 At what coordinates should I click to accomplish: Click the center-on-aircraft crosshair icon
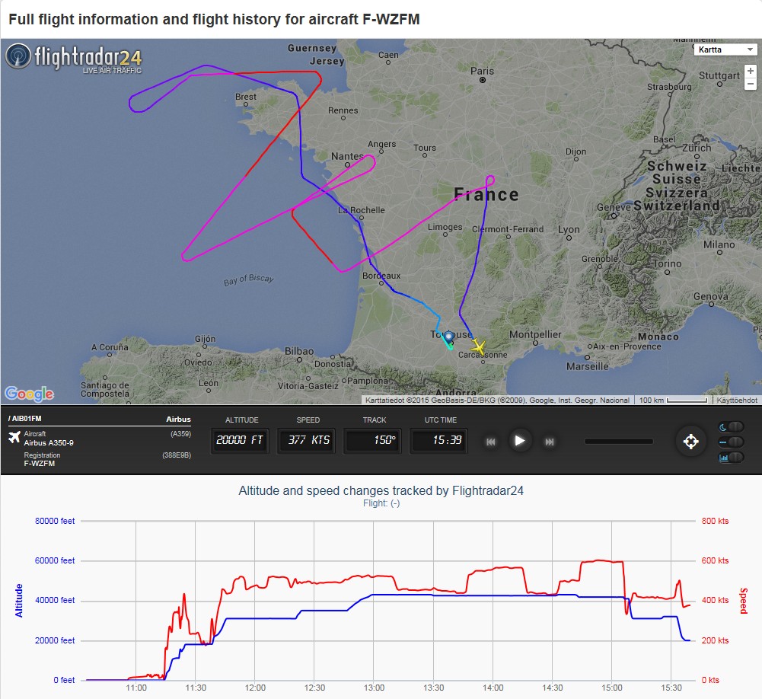pyautogui.click(x=690, y=442)
